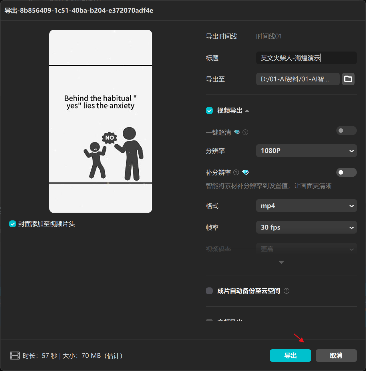Collapse the 视频导出 section chevron
The height and width of the screenshot is (371, 366).
coord(247,110)
